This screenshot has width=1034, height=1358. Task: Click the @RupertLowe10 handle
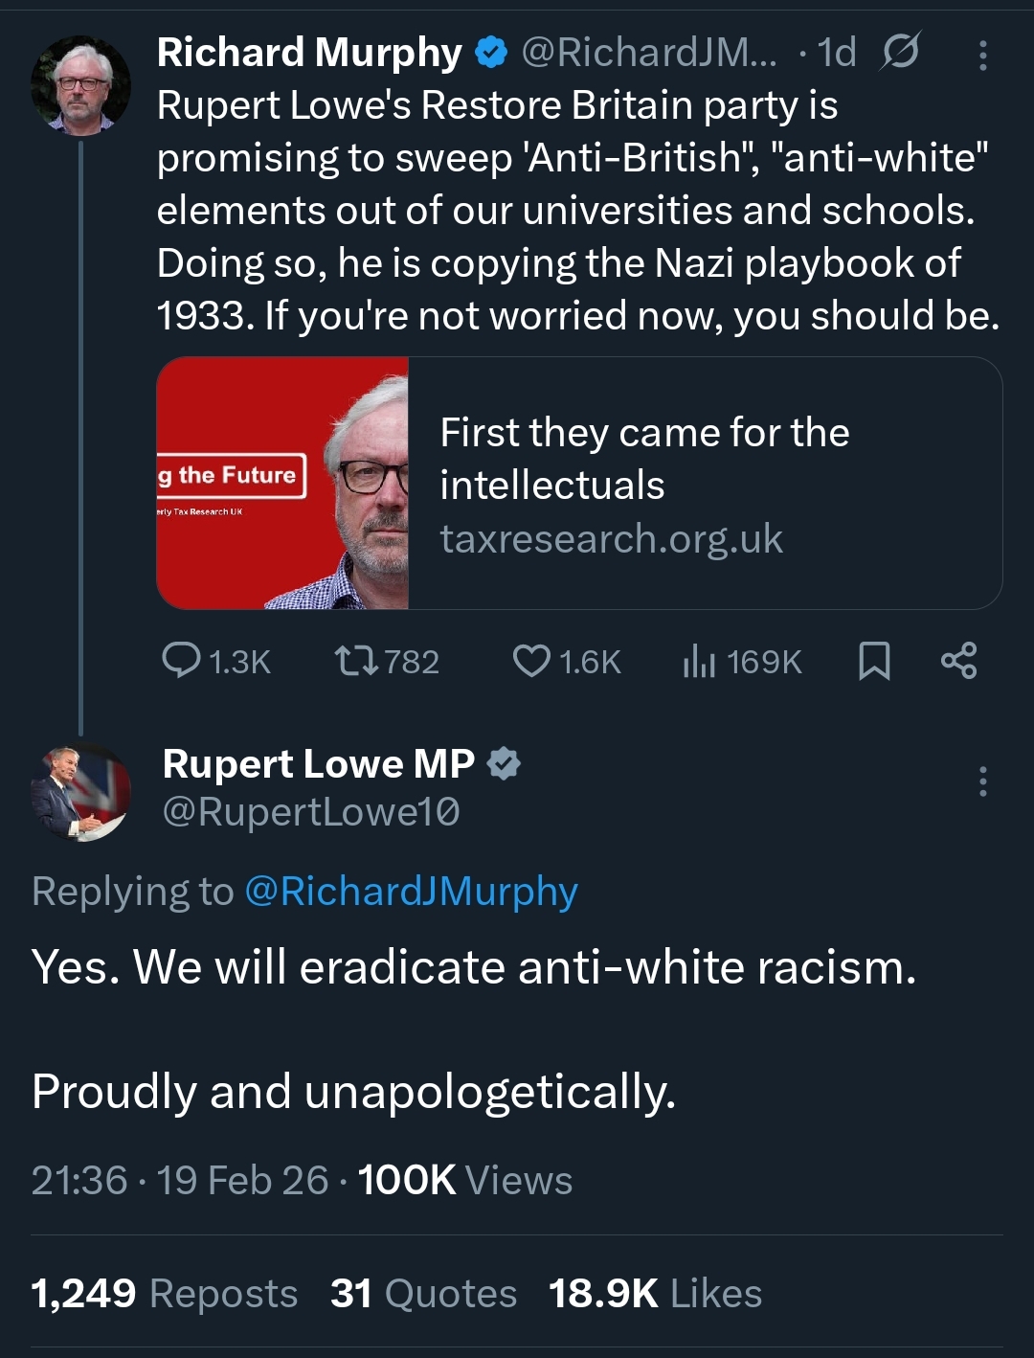tap(311, 812)
